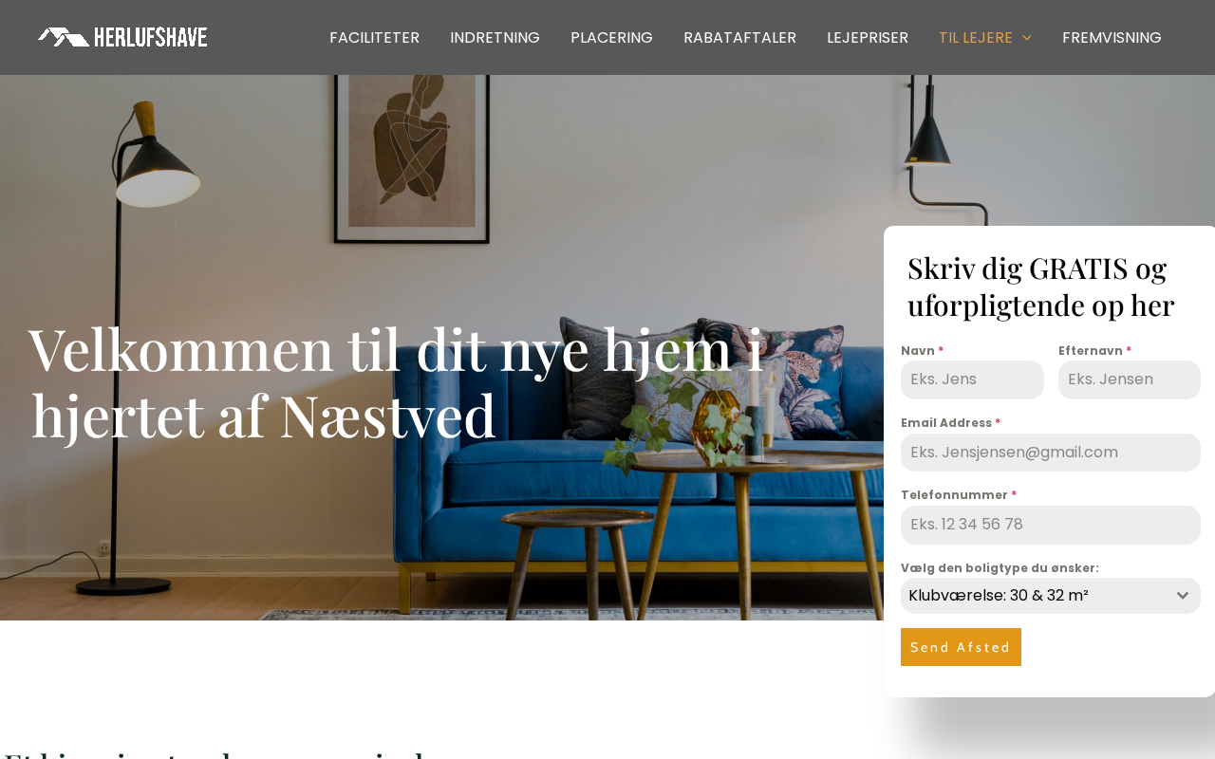Go to the Indretning page
The image size is (1215, 759).
coord(495,38)
